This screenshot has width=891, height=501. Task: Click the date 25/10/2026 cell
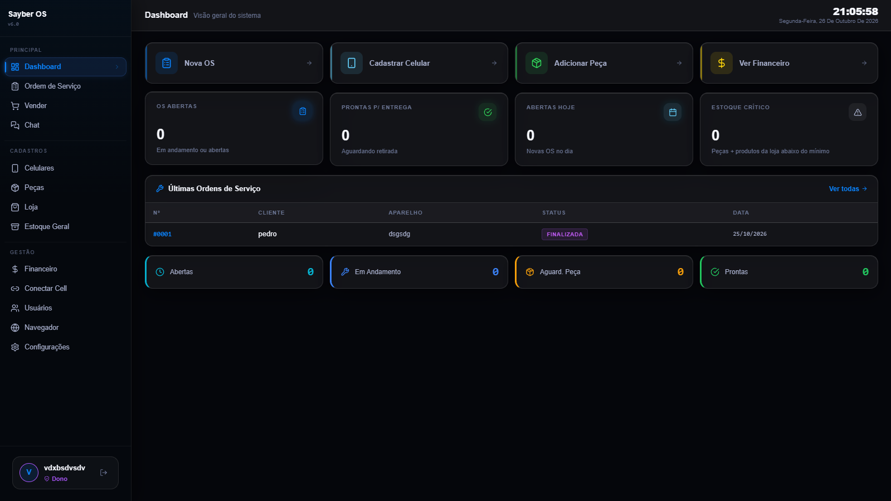click(749, 234)
